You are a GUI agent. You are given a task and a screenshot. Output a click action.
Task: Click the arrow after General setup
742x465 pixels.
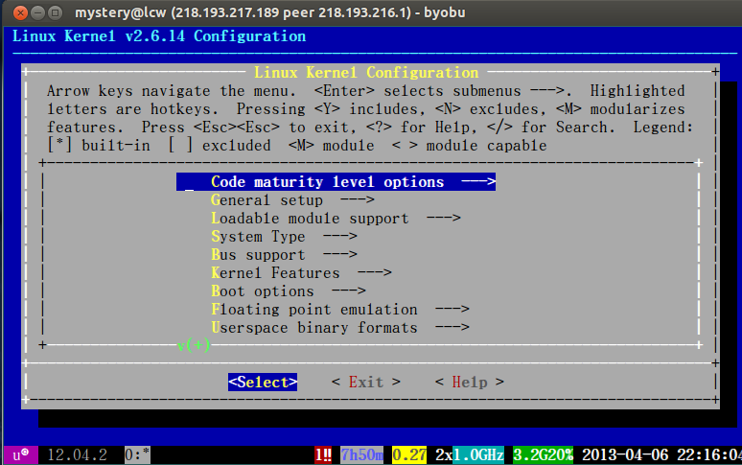[x=358, y=200]
